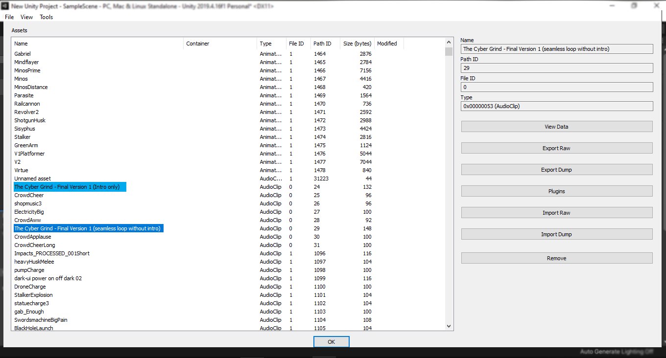
Task: Click the asset list scrollbar thumb
Action: pos(449,51)
